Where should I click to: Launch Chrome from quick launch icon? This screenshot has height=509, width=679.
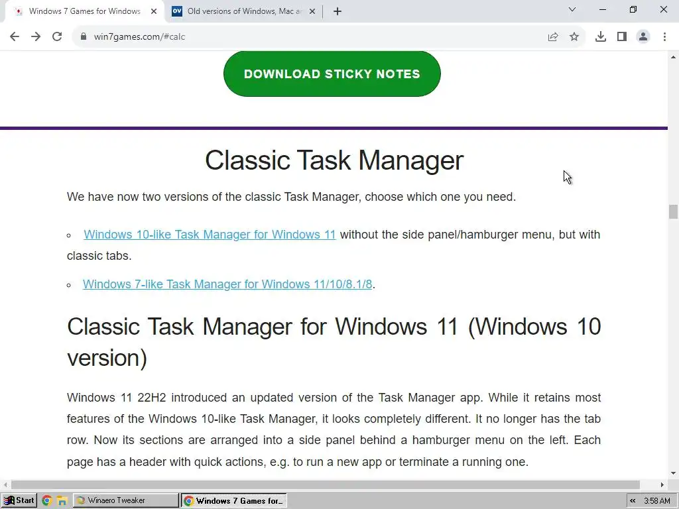point(47,501)
